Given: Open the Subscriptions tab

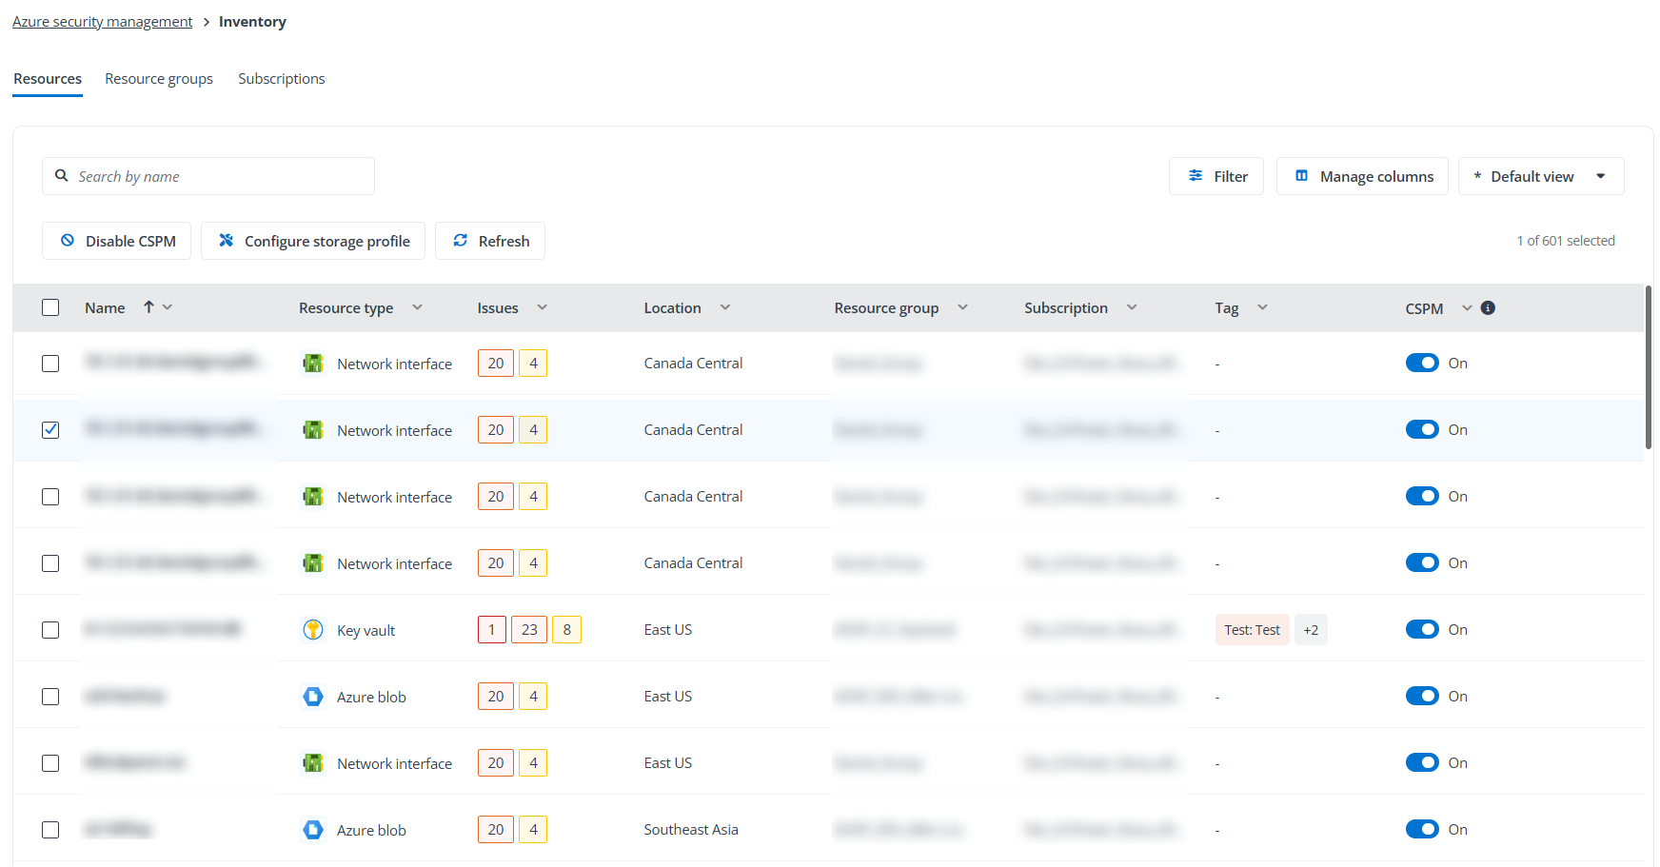Looking at the screenshot, I should click(281, 79).
